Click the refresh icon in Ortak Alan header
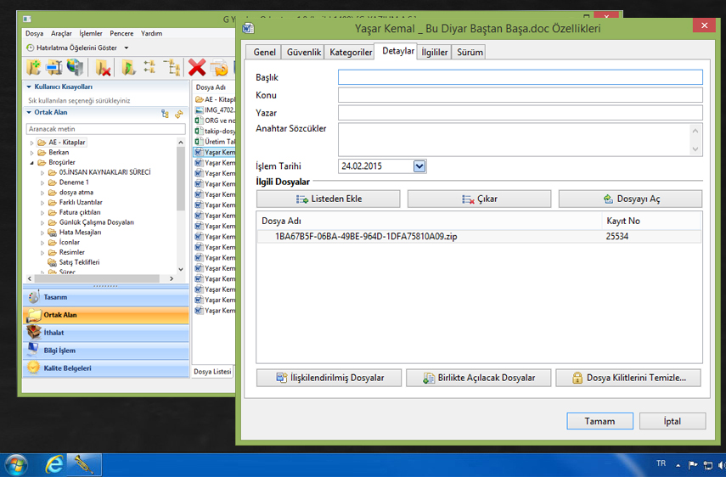726x477 pixels. tap(178, 113)
